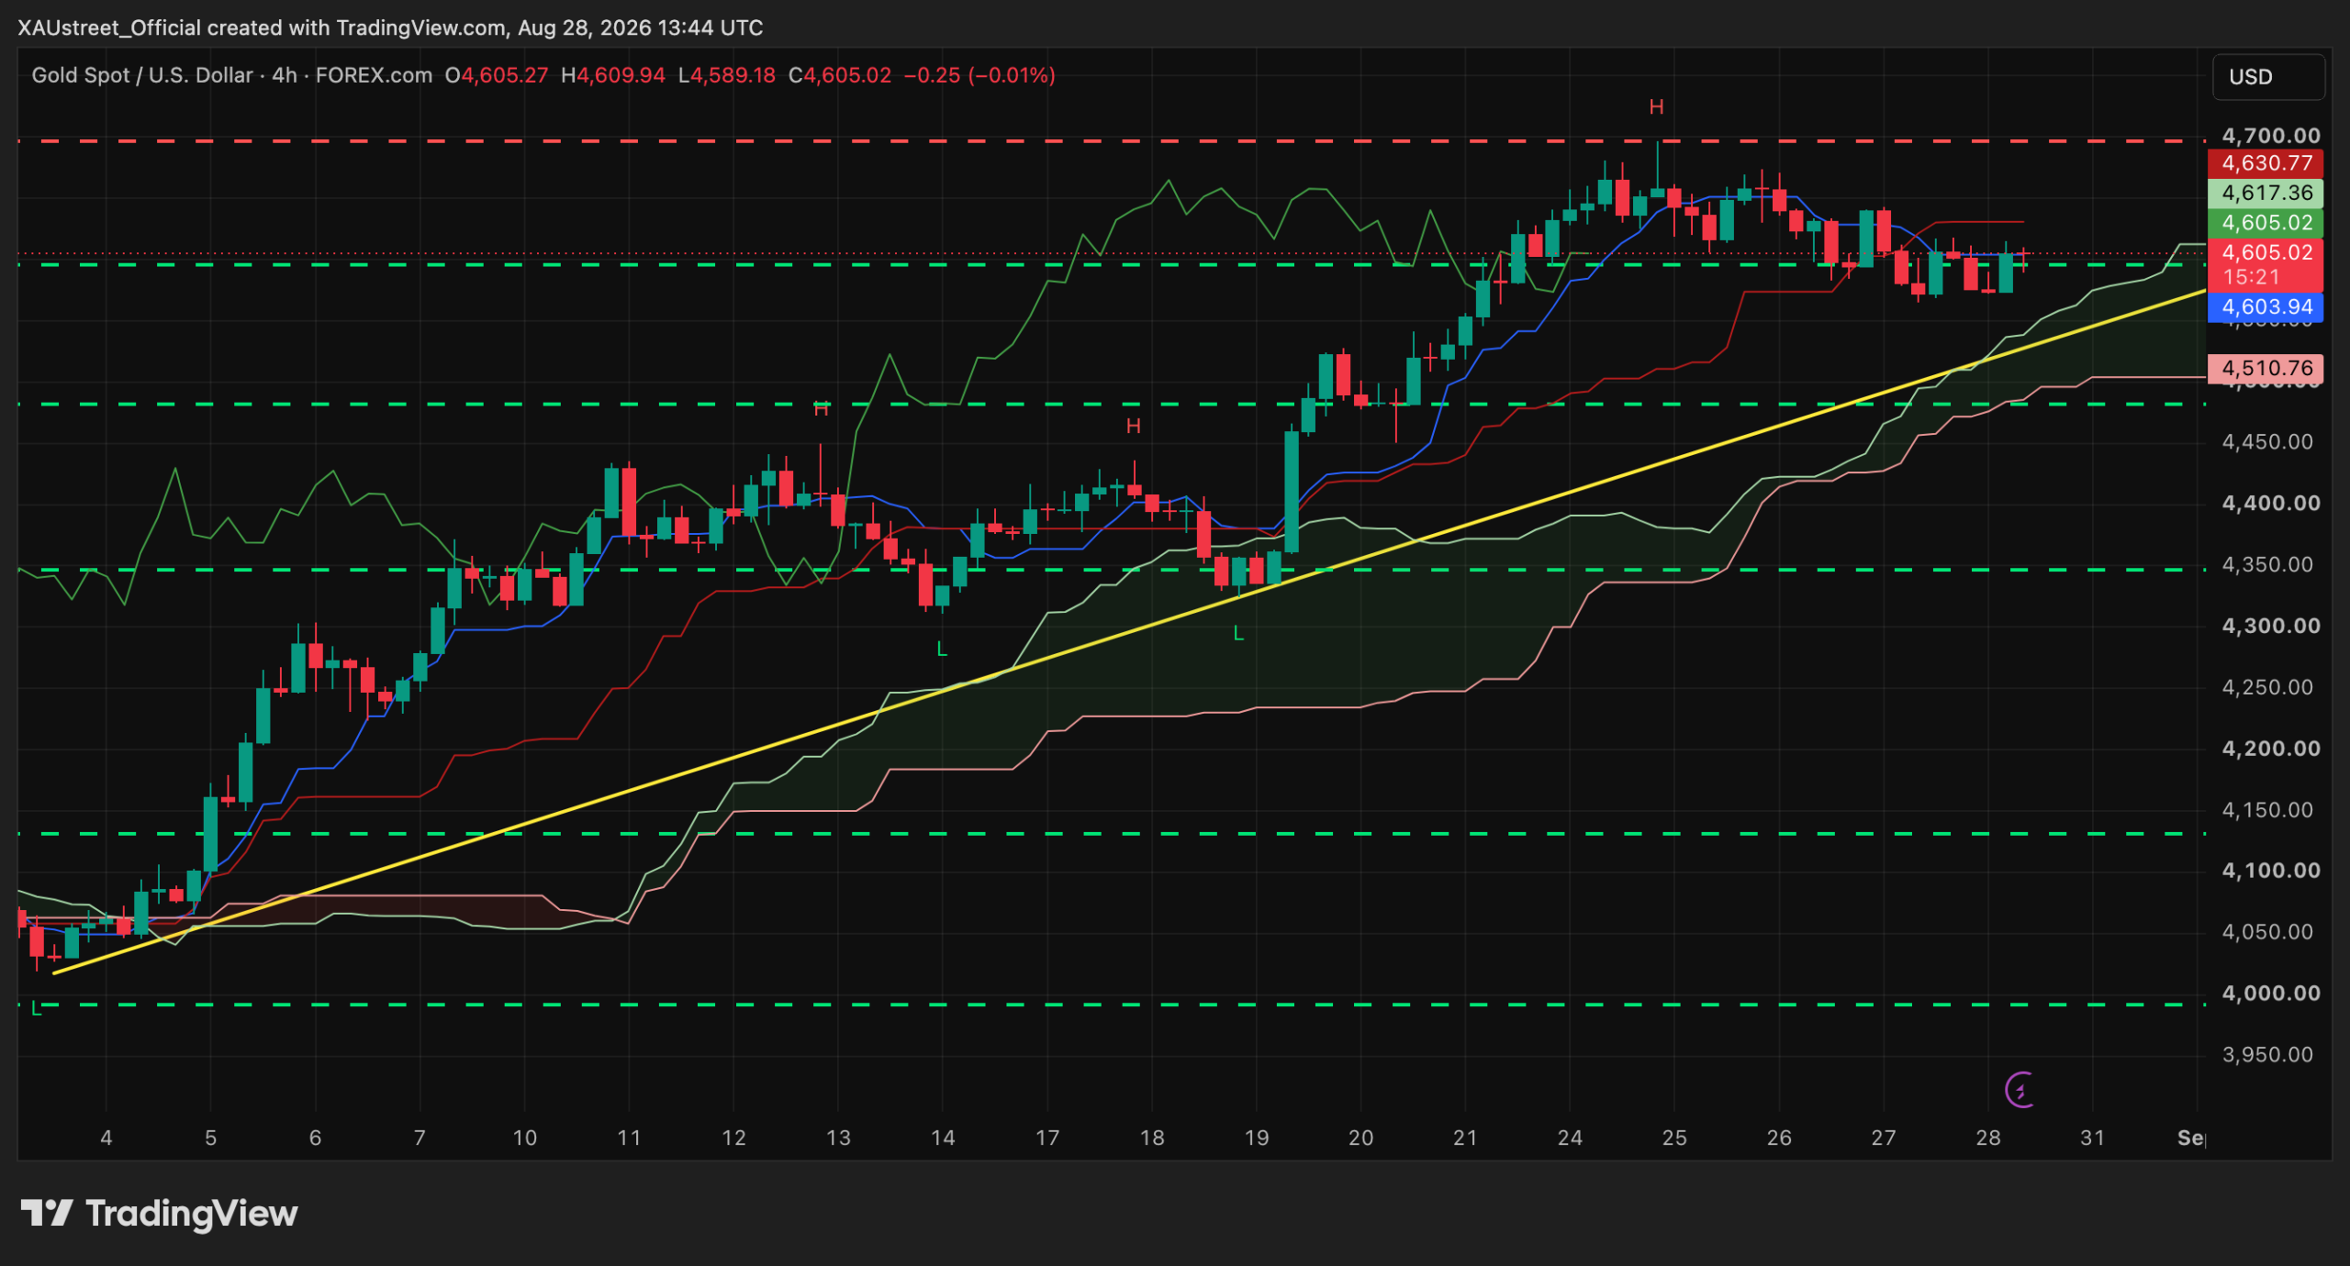Click date label 4 on time axis
This screenshot has height=1266, width=2350.
pos(106,1138)
